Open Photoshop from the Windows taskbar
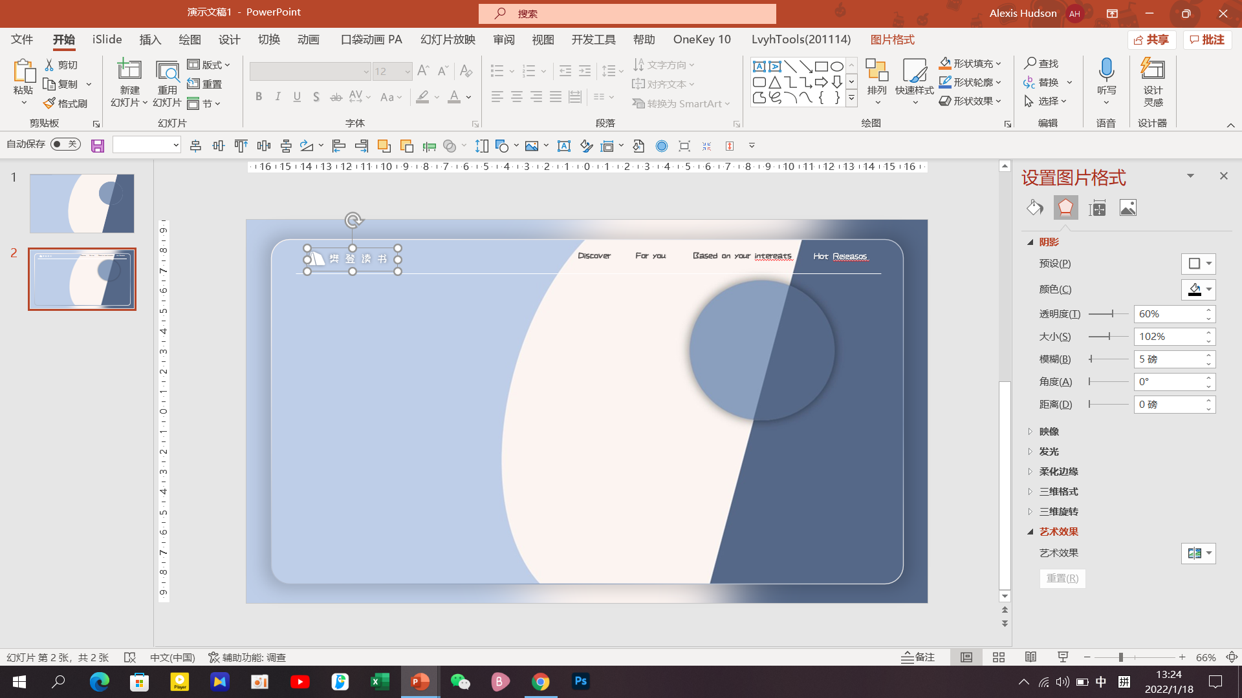1242x698 pixels. [x=580, y=681]
